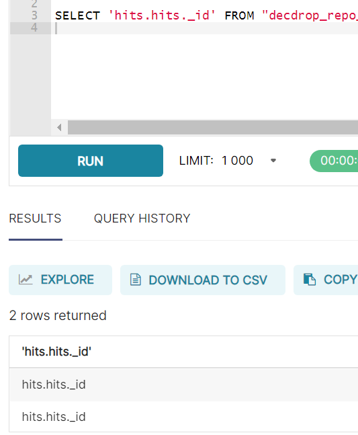Open the LIMIT 1 000 dropdown arrow

273,161
